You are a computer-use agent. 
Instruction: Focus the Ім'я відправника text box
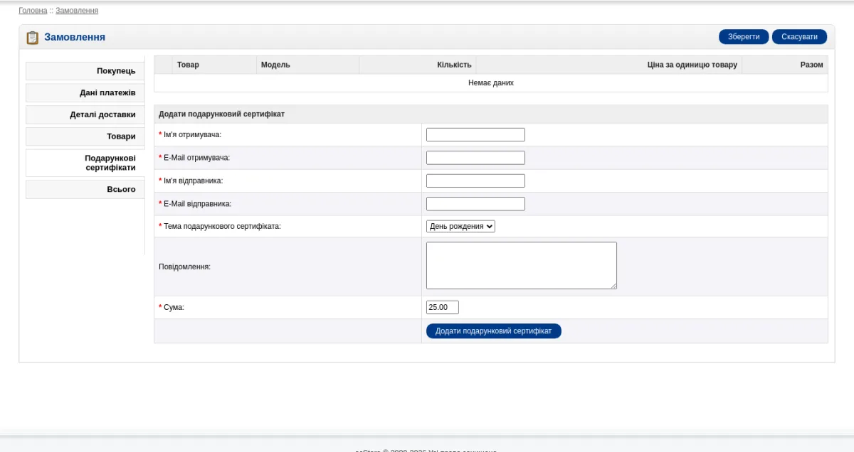pos(475,181)
